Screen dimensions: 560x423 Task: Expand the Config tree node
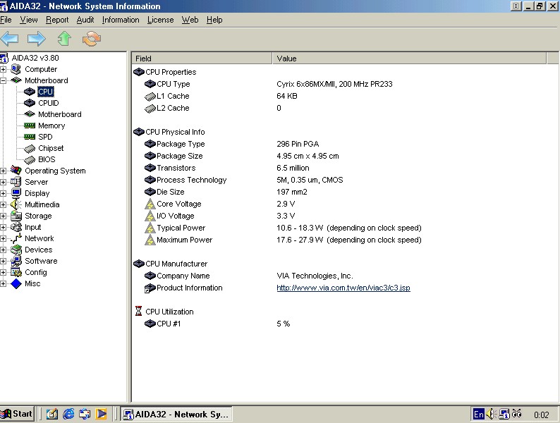(4, 273)
